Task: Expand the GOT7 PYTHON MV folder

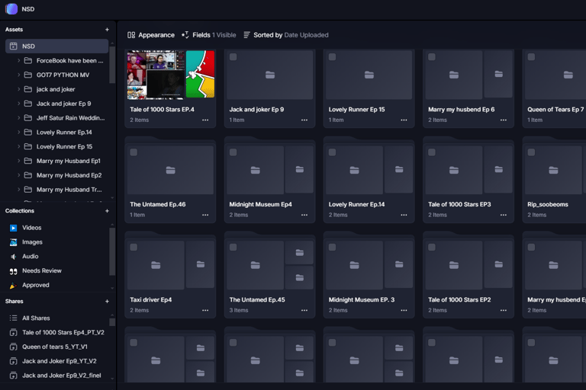Action: point(18,75)
